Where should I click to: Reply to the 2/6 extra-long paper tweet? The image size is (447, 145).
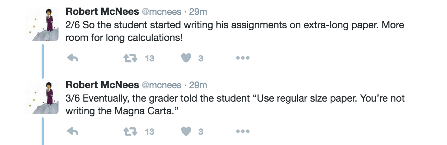coord(73,58)
